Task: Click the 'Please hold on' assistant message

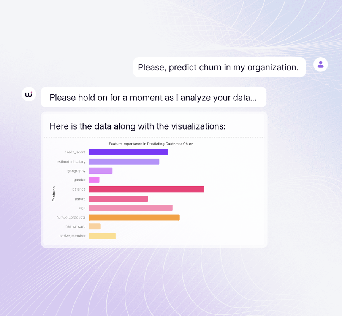Action: 154,97
